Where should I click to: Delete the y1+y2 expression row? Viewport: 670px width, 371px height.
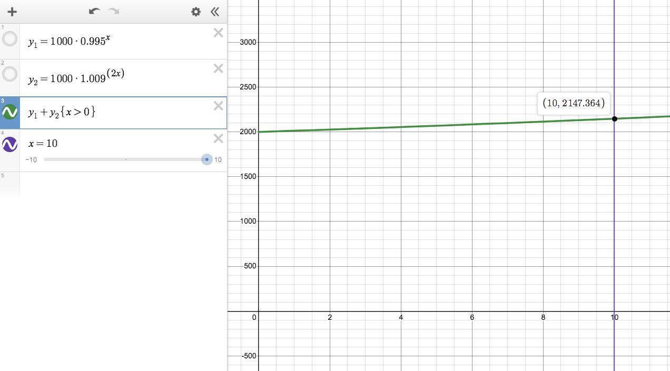pos(218,106)
